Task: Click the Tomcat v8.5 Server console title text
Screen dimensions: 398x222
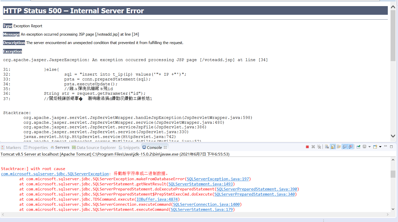Action: pyautogui.click(x=115, y=154)
